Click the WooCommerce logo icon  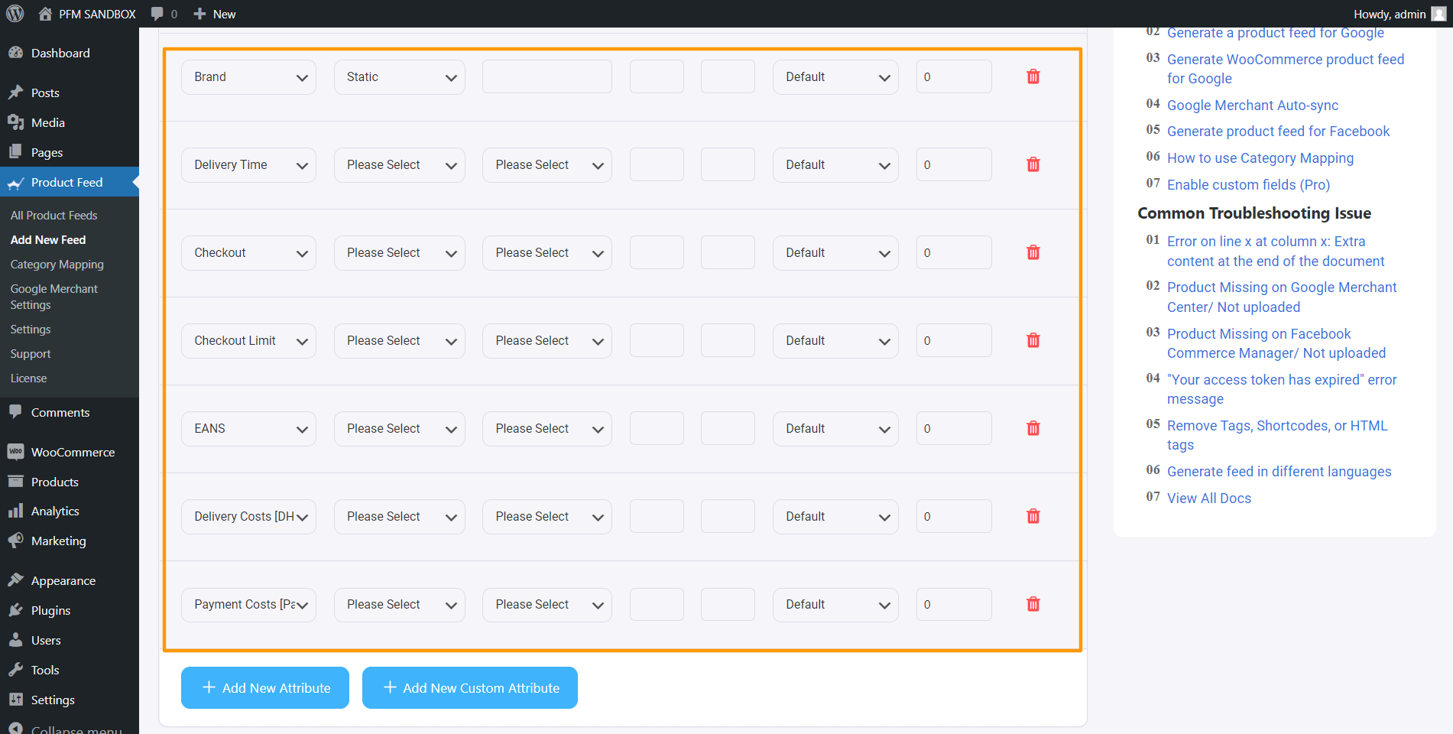(x=15, y=452)
